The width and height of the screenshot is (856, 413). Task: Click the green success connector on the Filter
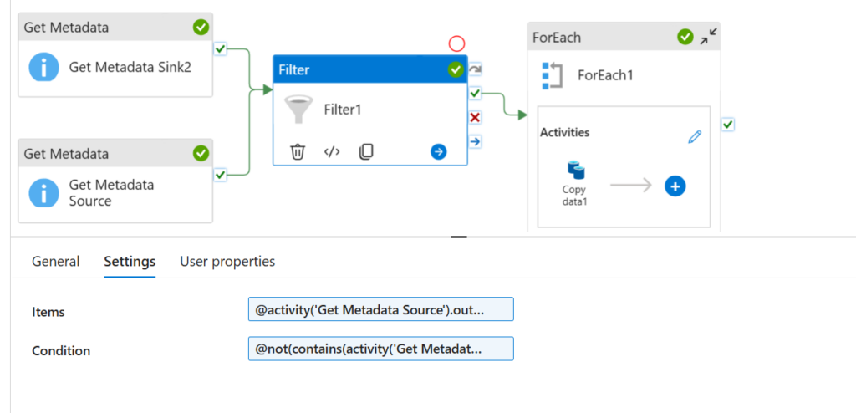(x=475, y=93)
